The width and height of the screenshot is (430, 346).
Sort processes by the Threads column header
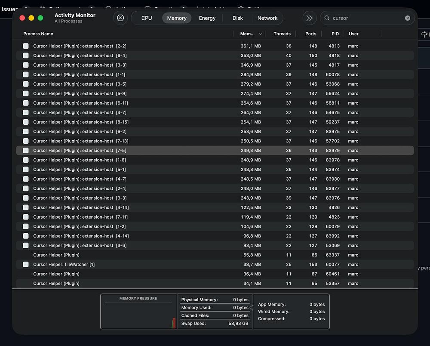point(282,34)
